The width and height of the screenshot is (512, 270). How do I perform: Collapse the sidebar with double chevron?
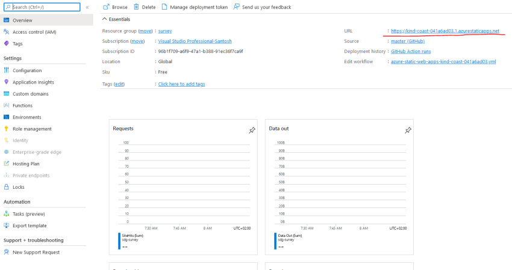click(87, 7)
